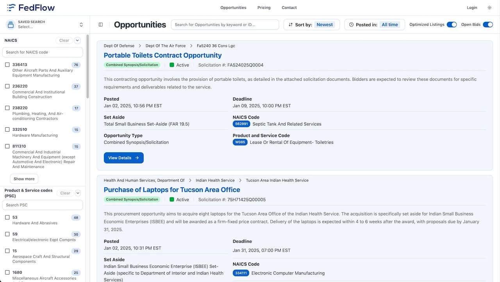The width and height of the screenshot is (500, 282).
Task: Check the 336413 NAICS checkbox
Action: click(7, 65)
